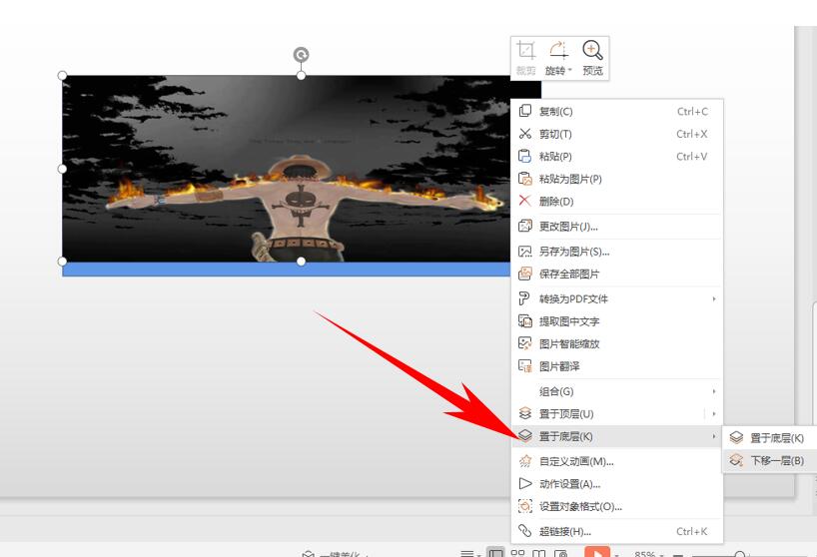Switch to reading view book icon

[538, 553]
